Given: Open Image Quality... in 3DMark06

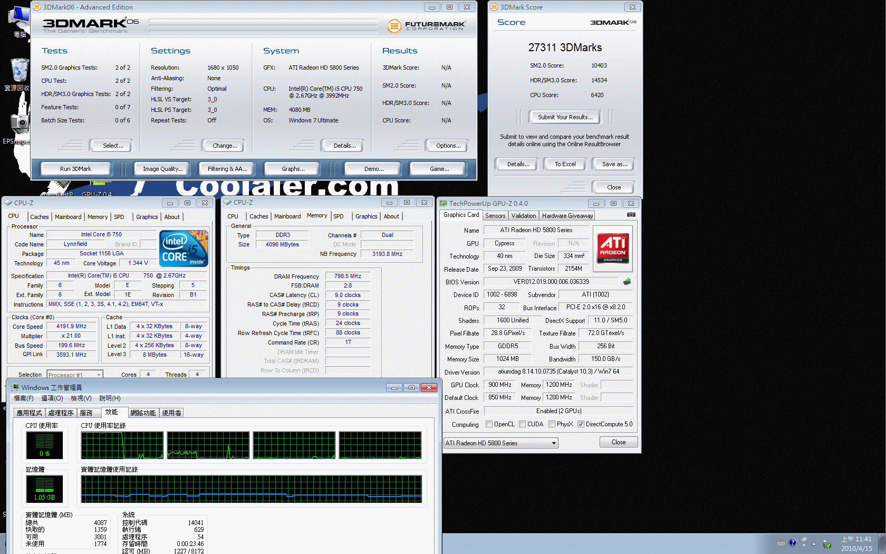Looking at the screenshot, I should pos(162,169).
